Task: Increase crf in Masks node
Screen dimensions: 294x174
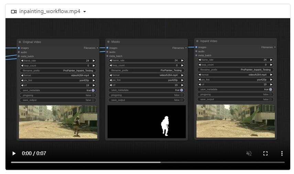Action: 182,85
